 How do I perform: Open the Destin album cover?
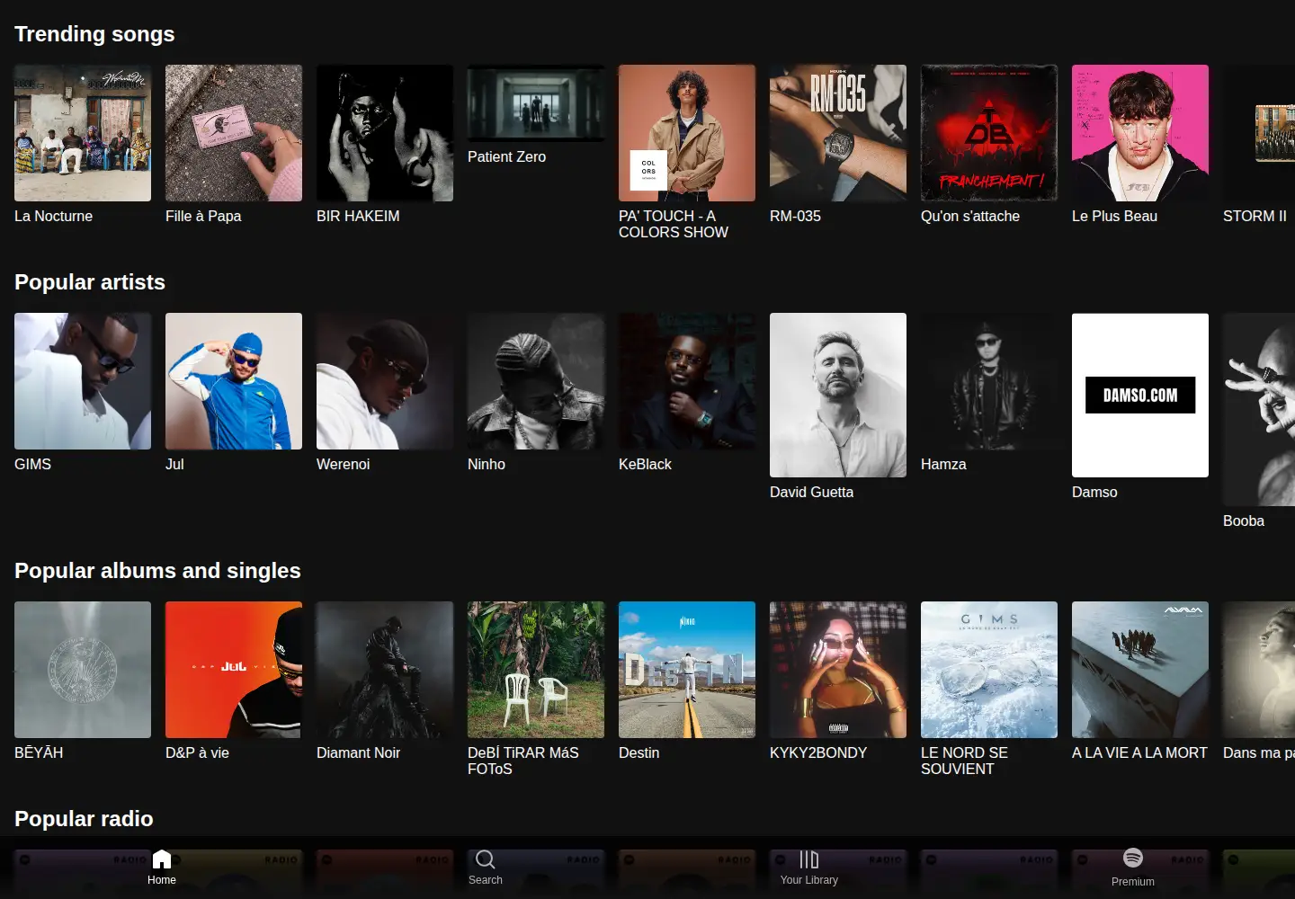click(687, 670)
